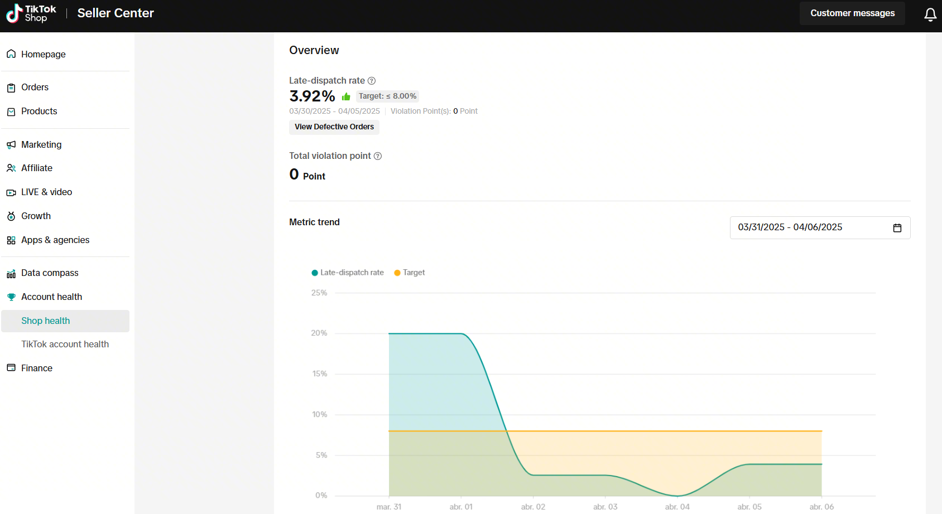Open Customer messages button
The height and width of the screenshot is (514, 942).
[852, 13]
